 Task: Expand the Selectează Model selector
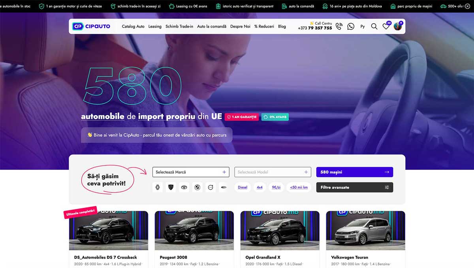(273, 172)
